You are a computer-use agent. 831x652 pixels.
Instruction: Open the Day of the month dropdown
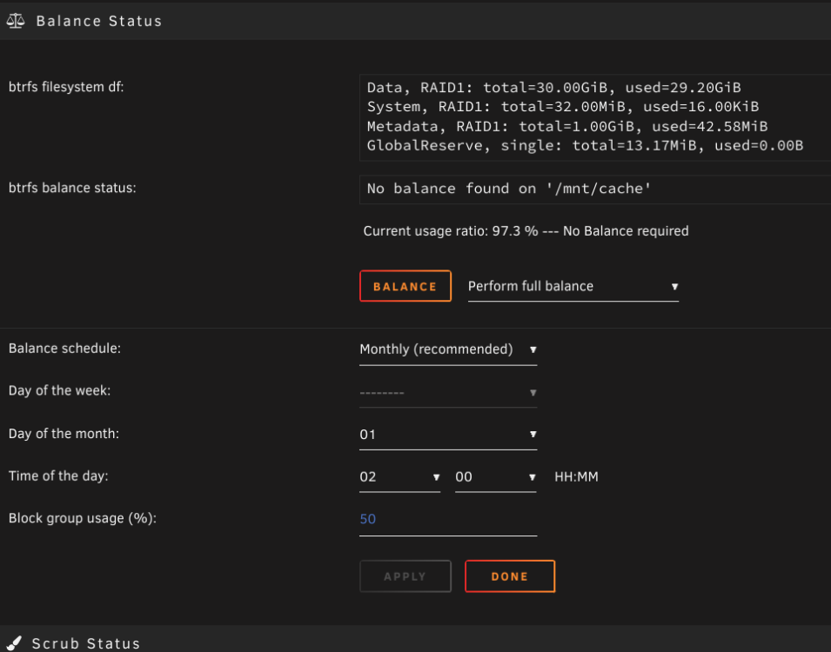(448, 435)
